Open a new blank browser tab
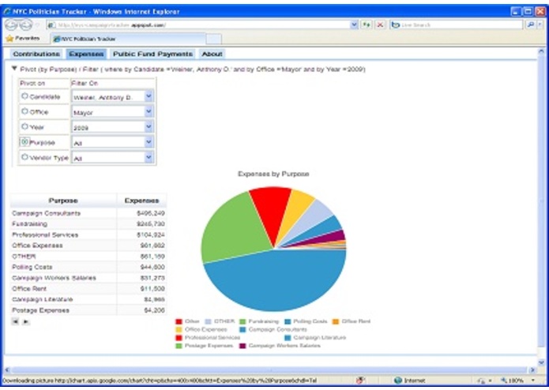The width and height of the screenshot is (549, 390). tap(213, 39)
